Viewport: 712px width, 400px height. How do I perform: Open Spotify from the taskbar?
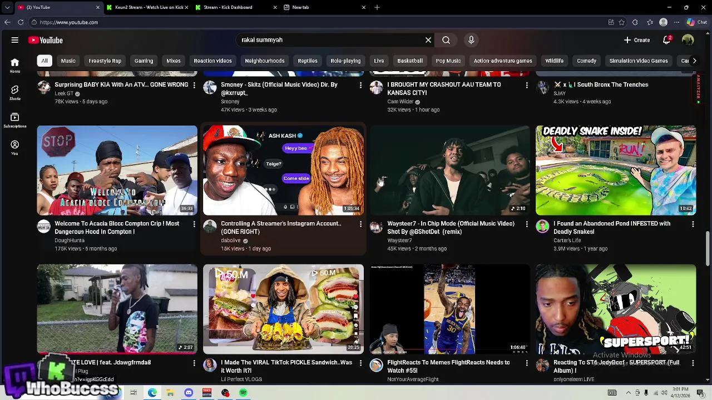click(243, 393)
